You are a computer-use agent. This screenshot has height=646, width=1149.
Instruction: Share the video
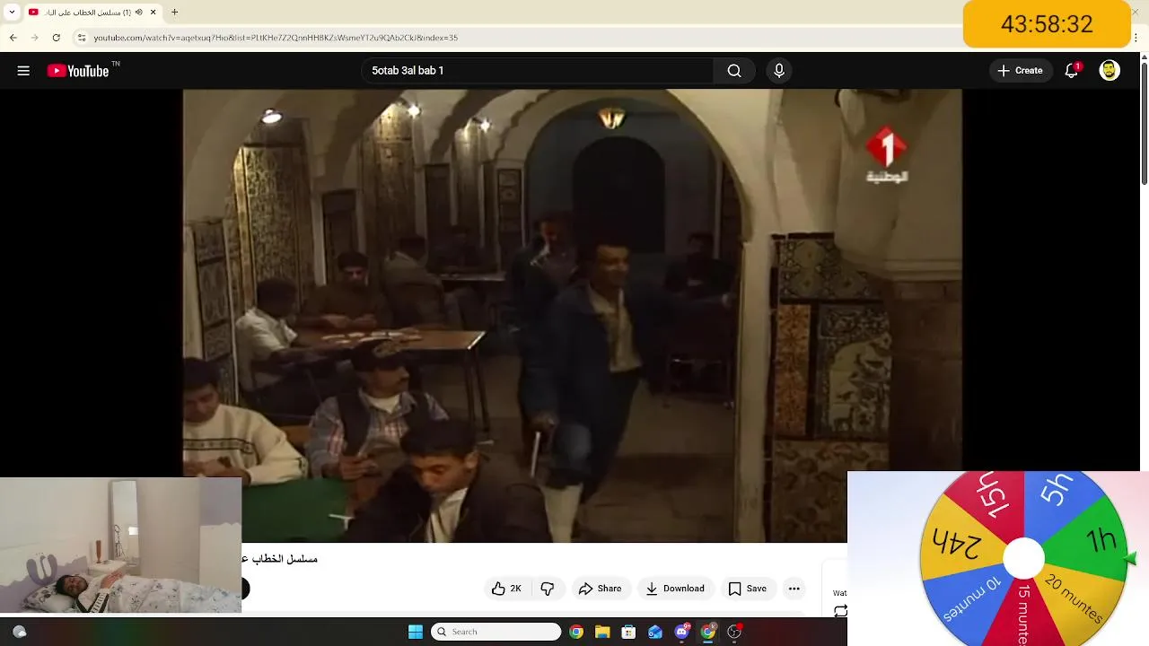(x=600, y=589)
